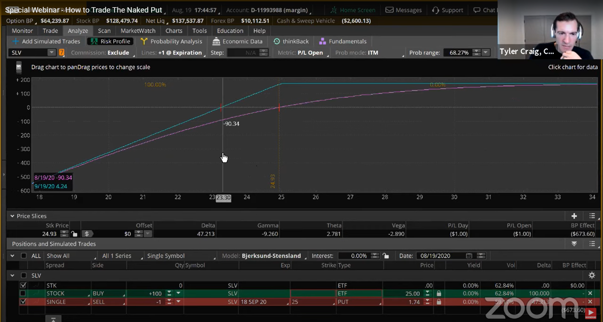Open the SLV position settings gear
The height and width of the screenshot is (322, 603).
[x=592, y=275]
